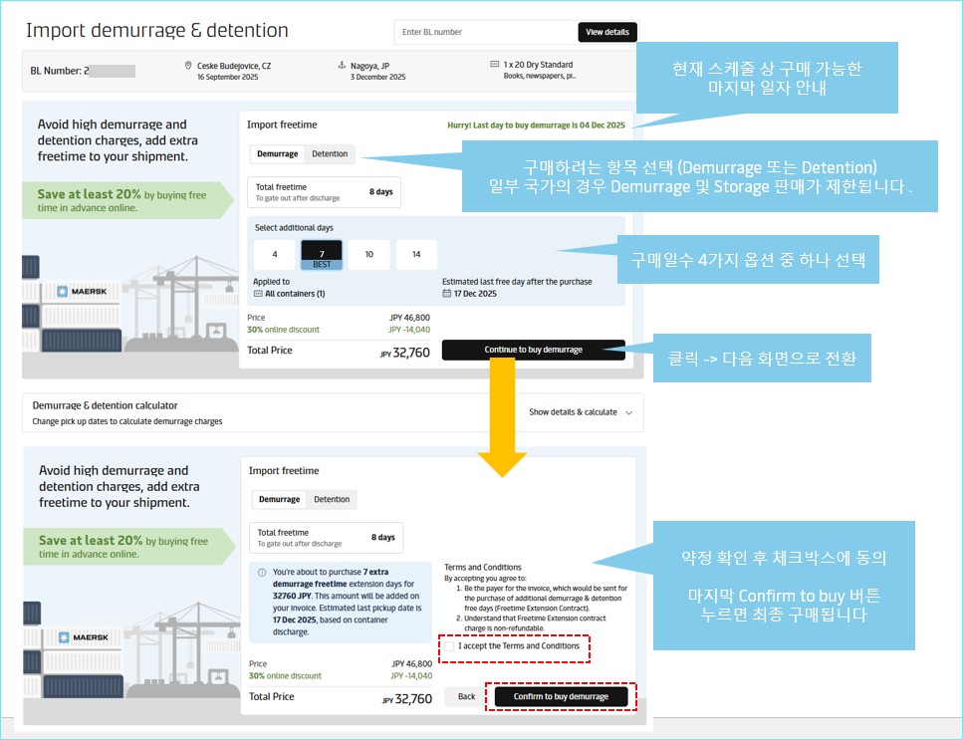Click the anchor icon next to Nagoya, JP

[342, 66]
